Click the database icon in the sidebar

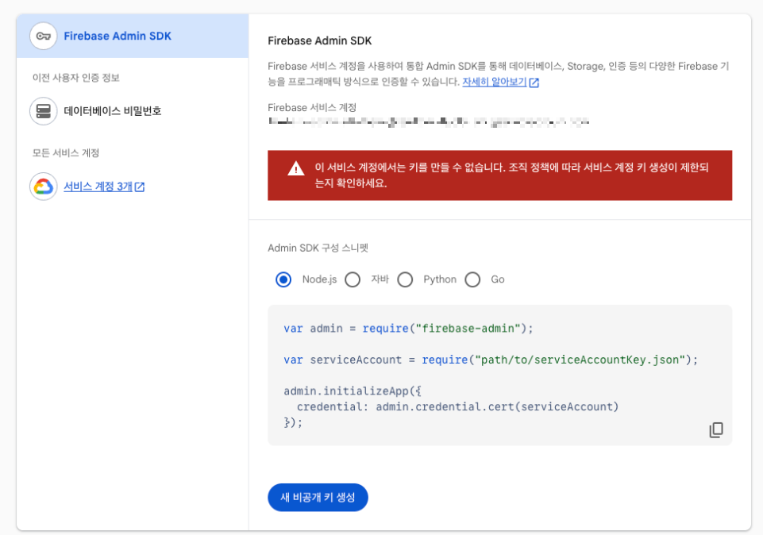pyautogui.click(x=44, y=111)
